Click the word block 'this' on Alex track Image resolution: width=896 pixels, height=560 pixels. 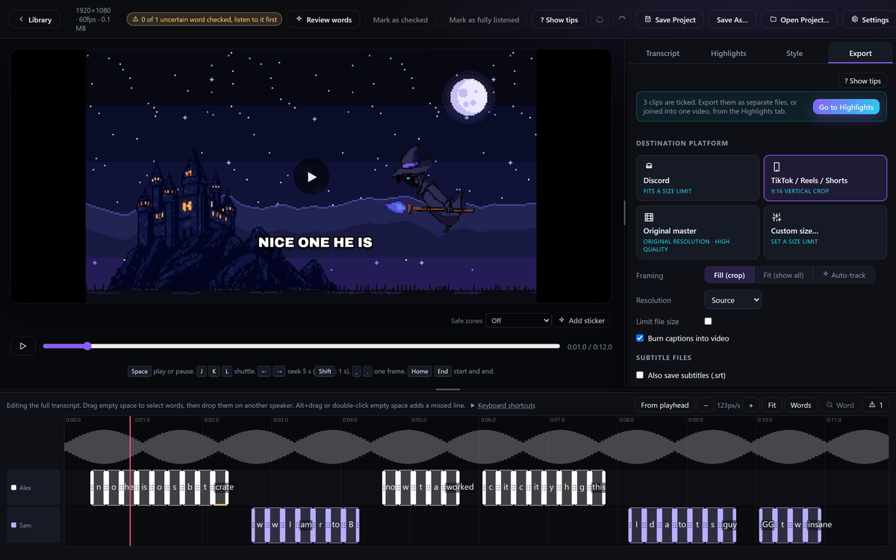click(x=598, y=487)
